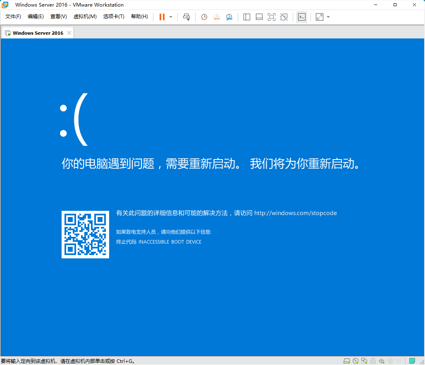Viewport: 425px width, 365px height.
Task: Enter full screen mode
Action: [271, 17]
